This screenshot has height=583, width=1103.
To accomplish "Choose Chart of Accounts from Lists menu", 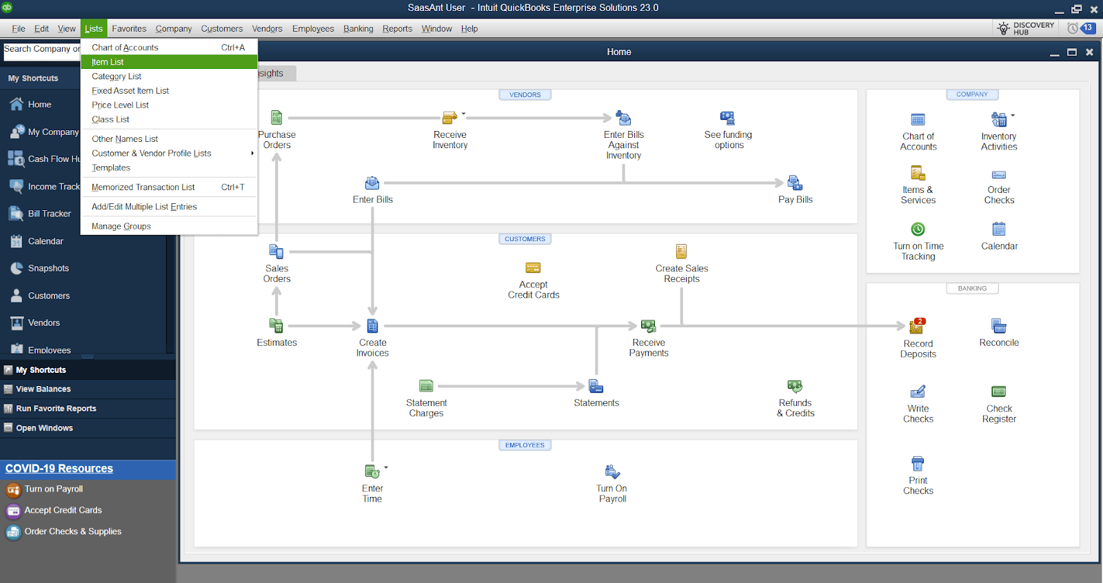I will 169,48.
